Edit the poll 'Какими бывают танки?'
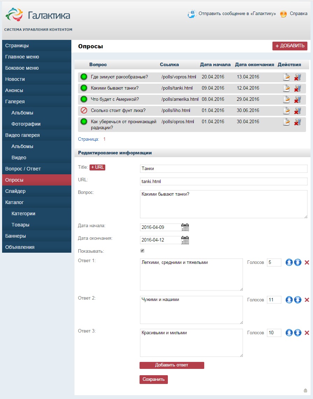313x399 pixels. (x=286, y=88)
